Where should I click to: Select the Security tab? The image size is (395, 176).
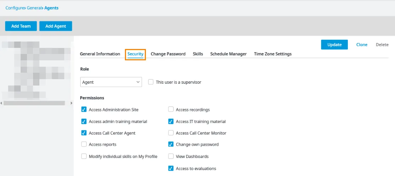click(135, 54)
